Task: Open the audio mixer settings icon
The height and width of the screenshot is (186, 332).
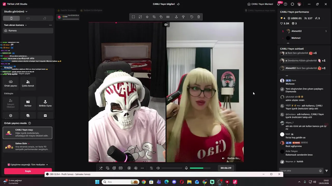Action: click(x=151, y=168)
